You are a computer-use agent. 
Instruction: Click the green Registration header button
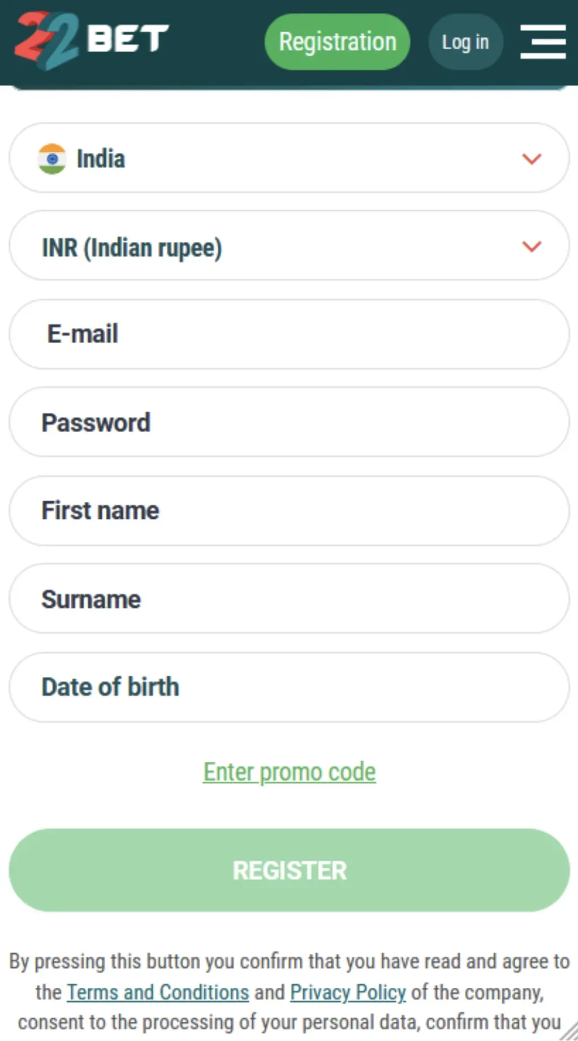point(337,41)
